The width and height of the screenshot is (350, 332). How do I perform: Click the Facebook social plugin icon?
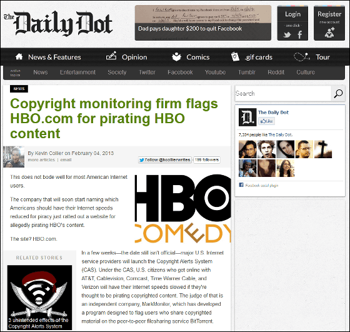[x=241, y=185]
